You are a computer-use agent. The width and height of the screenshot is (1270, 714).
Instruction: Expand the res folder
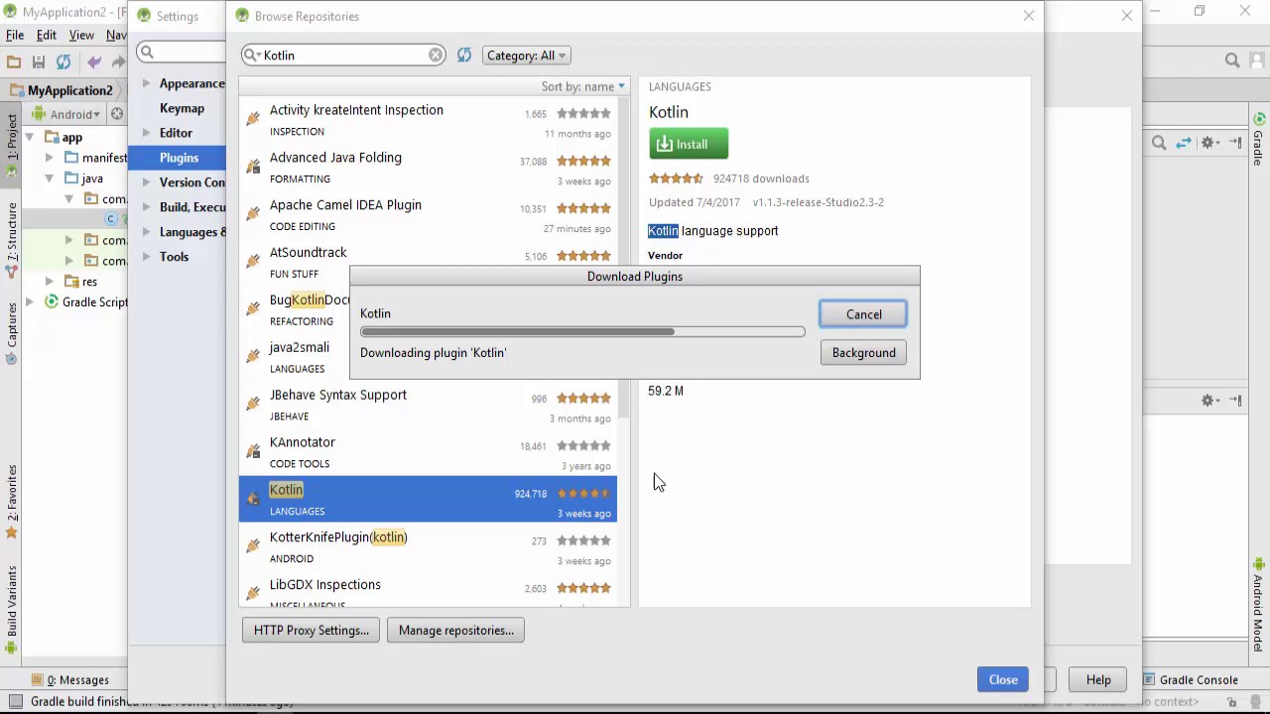[x=49, y=282]
